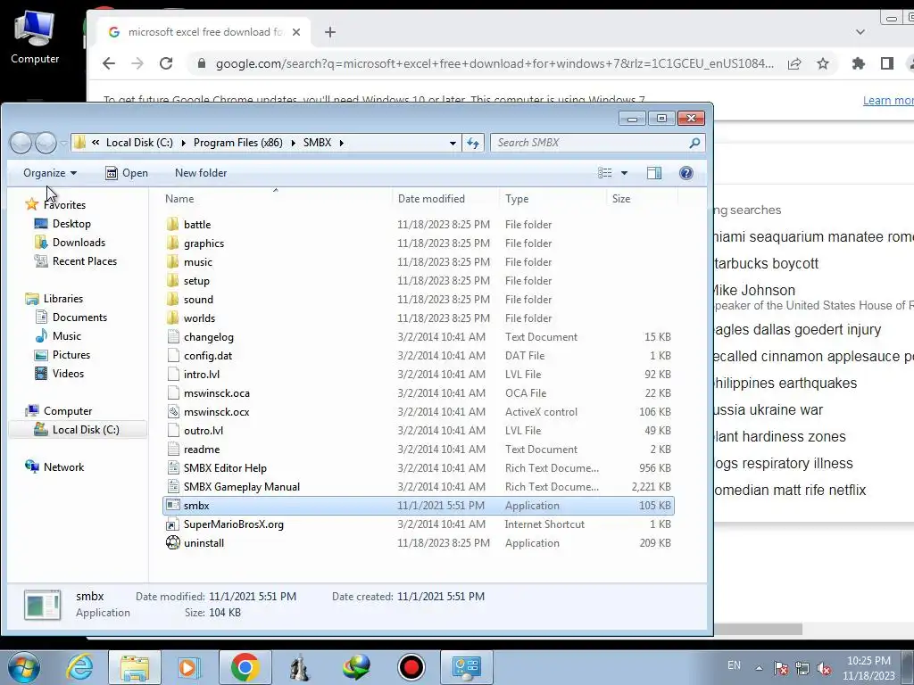Open Documents library
The height and width of the screenshot is (685, 914).
coord(79,317)
